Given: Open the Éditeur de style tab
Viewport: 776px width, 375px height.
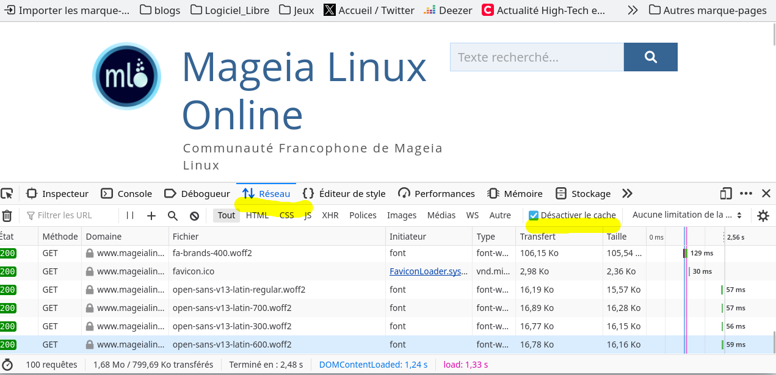Looking at the screenshot, I should [x=344, y=194].
